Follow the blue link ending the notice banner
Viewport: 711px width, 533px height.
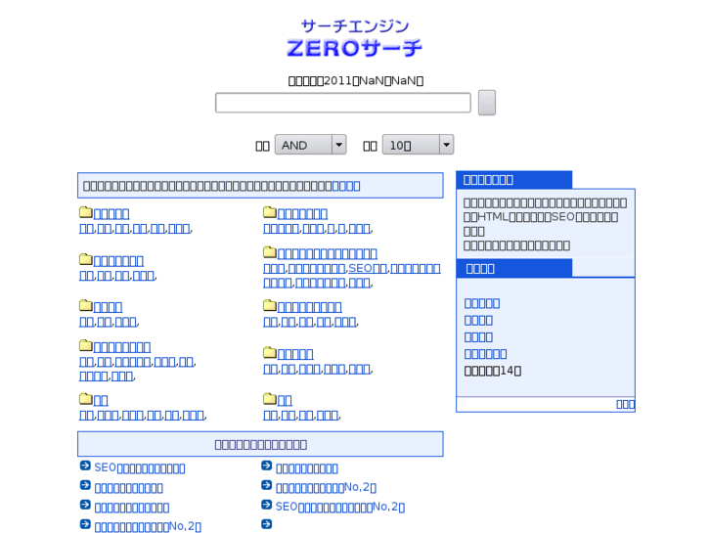click(x=346, y=186)
